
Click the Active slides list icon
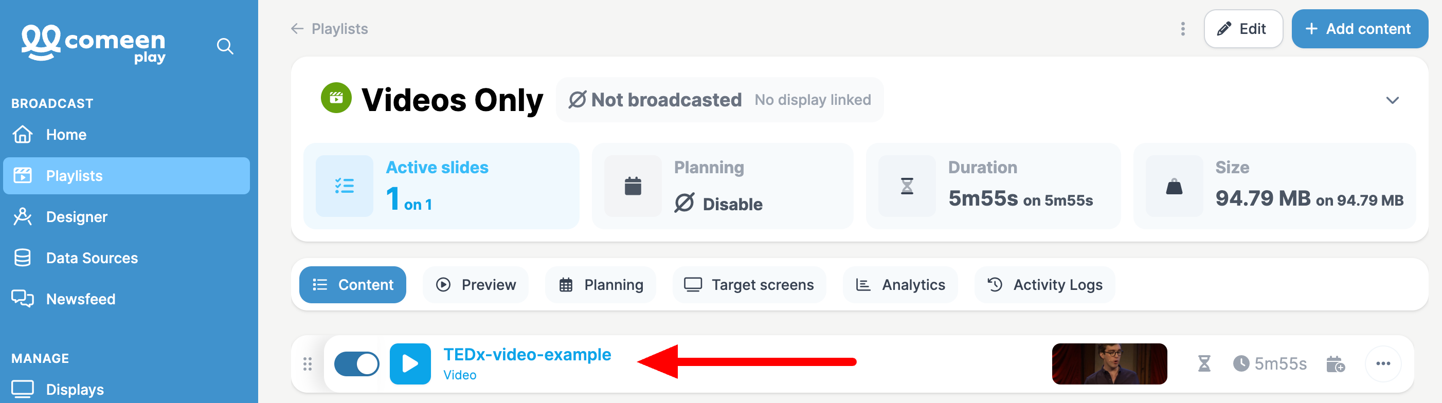(344, 186)
